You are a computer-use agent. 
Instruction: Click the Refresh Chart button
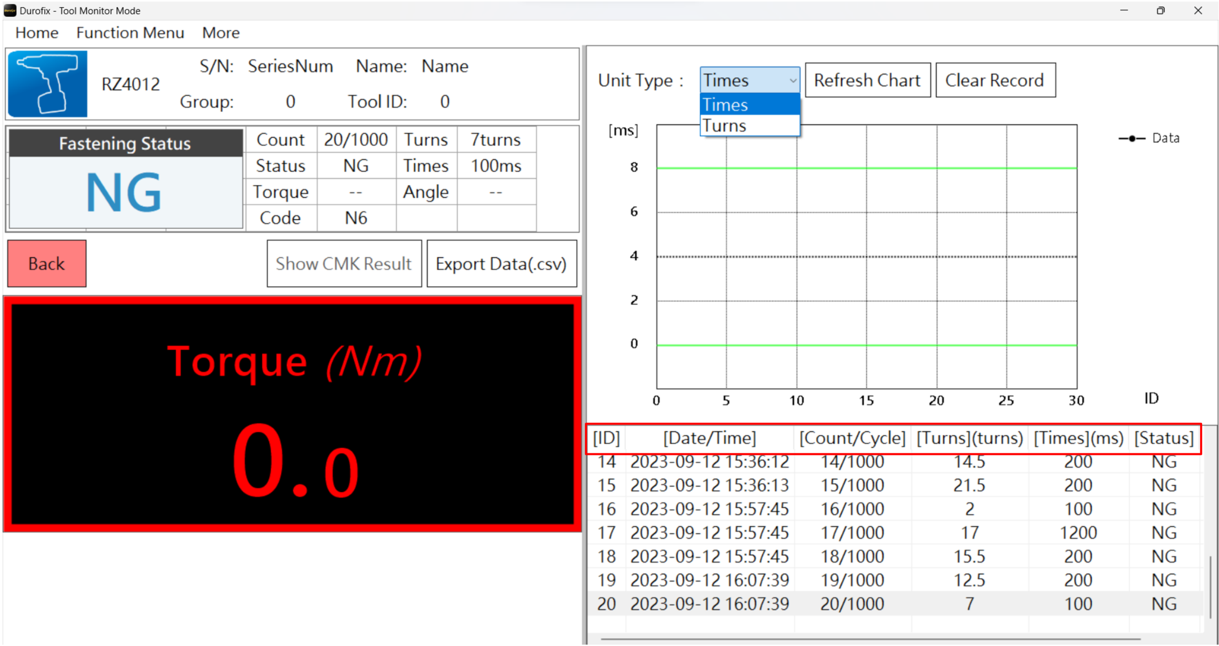[867, 80]
